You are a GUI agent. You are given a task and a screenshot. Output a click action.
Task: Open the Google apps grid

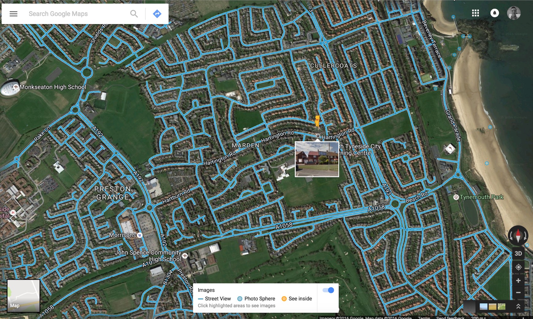[x=475, y=13]
